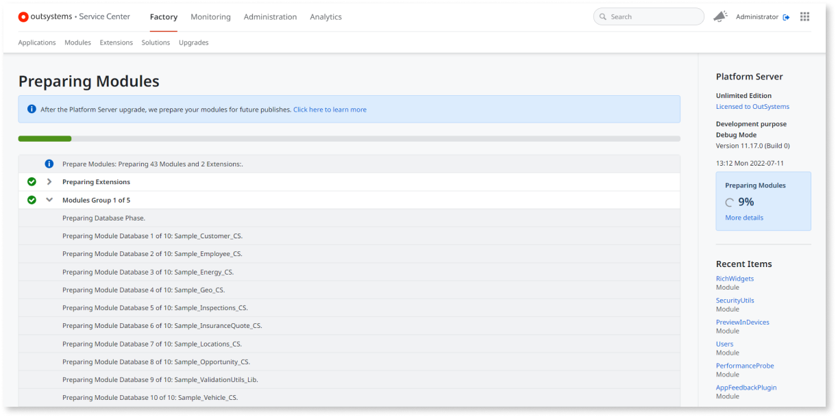Screen dimensions: 836x417
Task: Click the green checkmark beside Preparing Extensions
Action: tap(32, 181)
